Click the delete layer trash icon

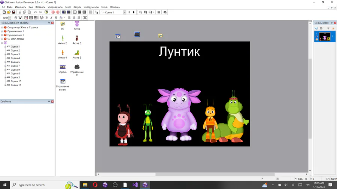[x=321, y=28]
